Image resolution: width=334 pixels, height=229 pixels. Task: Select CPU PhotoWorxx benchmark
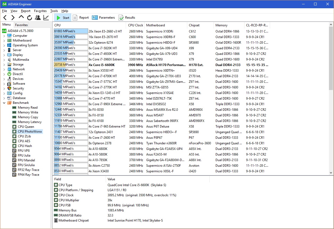click(30, 132)
